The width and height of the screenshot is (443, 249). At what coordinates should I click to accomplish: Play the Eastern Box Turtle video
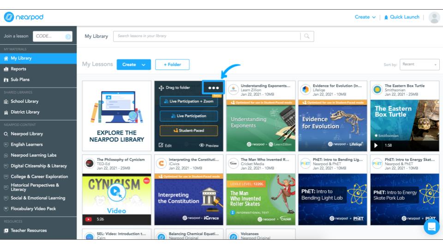(376, 145)
